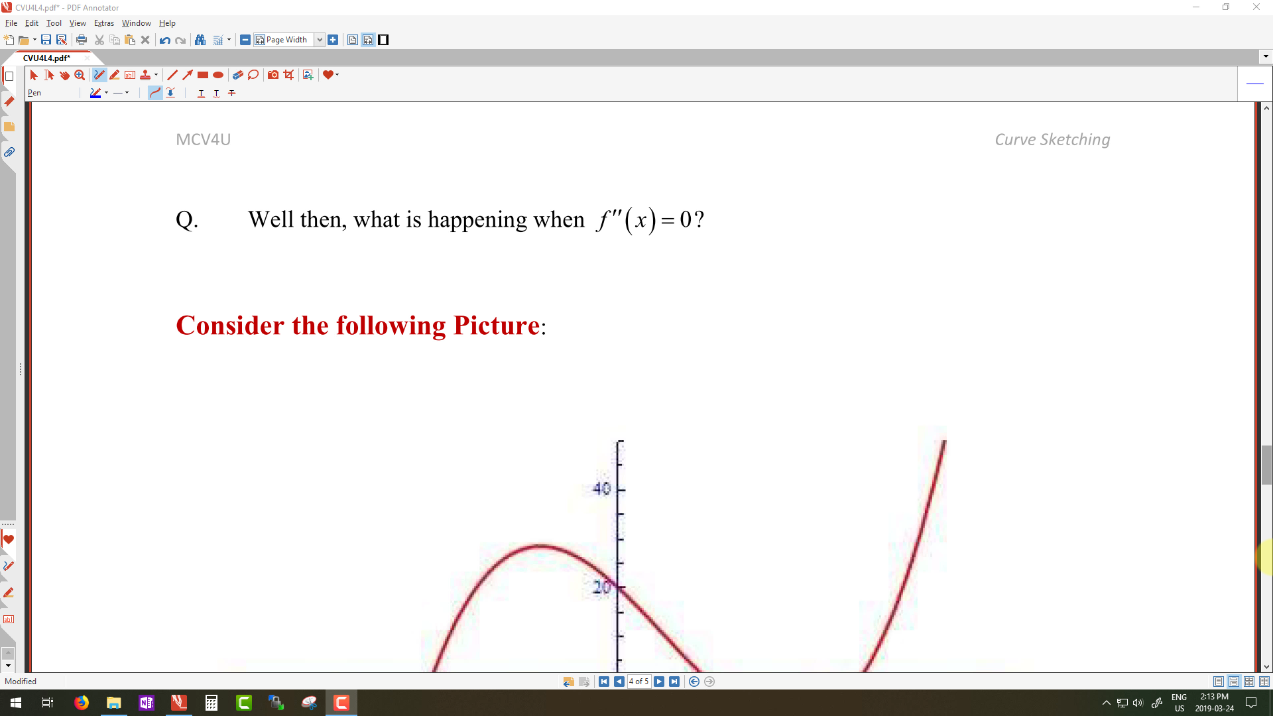
Task: Expand the pen color dropdown arrow
Action: point(107,93)
